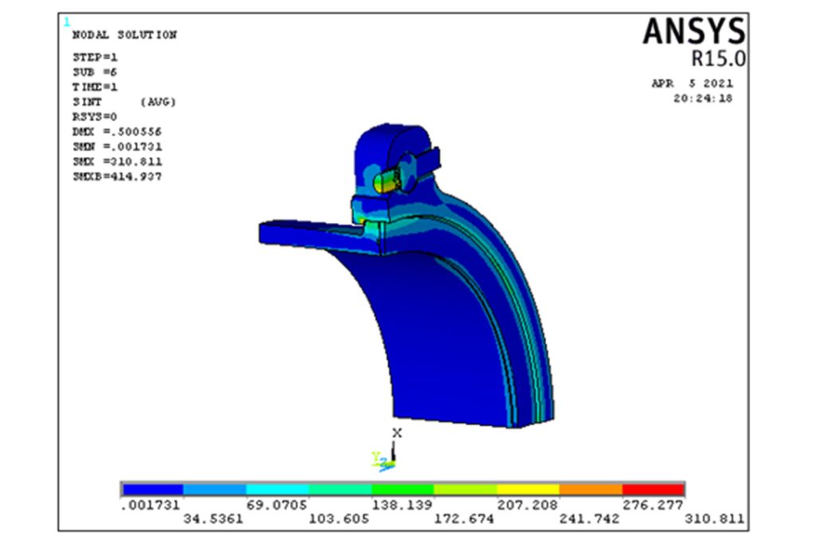Click the NODAL SOLUTION title
Image resolution: width=816 pixels, height=544 pixels.
(x=124, y=35)
